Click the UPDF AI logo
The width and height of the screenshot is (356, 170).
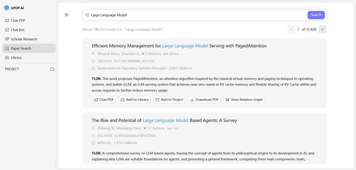(6, 8)
